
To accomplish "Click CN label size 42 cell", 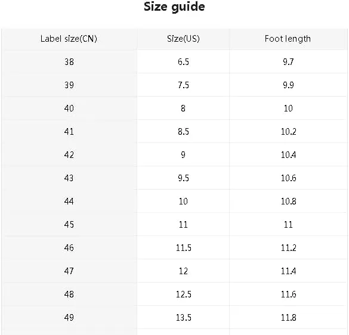I will click(x=69, y=155).
